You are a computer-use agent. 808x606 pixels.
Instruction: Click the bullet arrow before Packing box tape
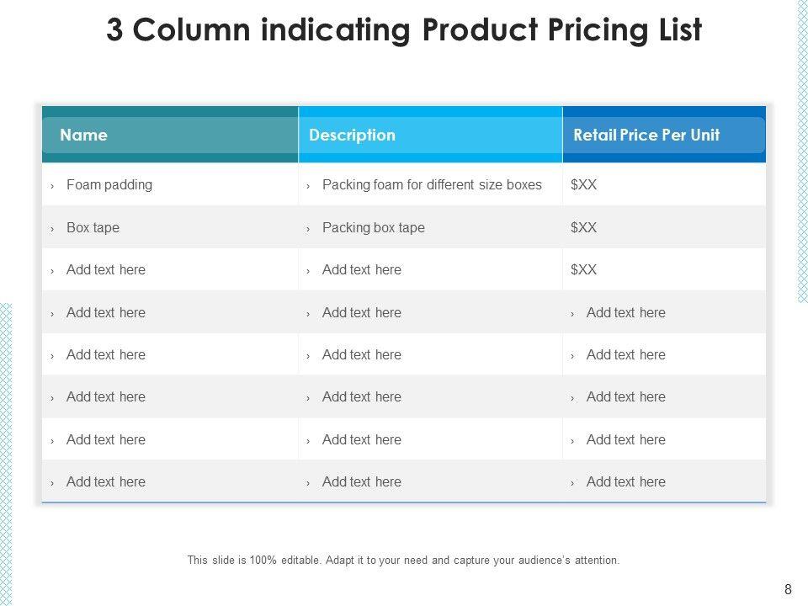(308, 229)
